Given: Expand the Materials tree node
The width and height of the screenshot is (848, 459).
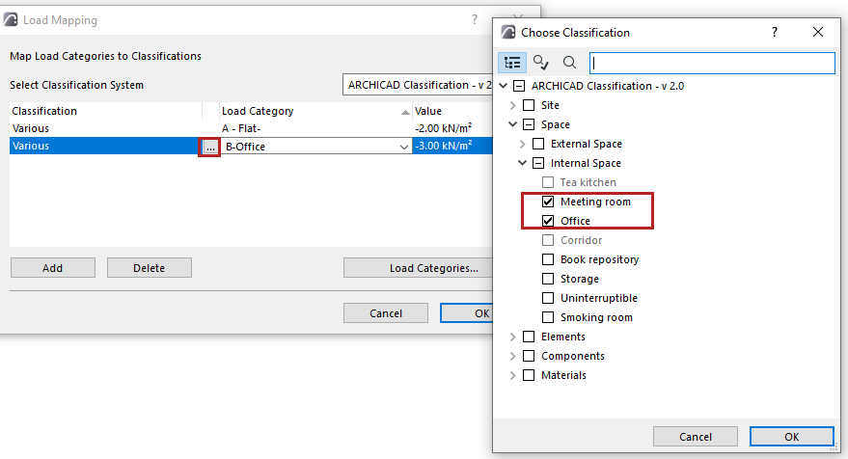Looking at the screenshot, I should (512, 375).
